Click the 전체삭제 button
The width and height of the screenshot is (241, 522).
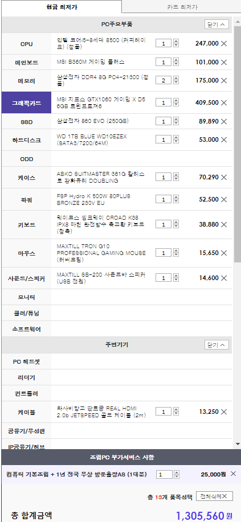(214, 496)
